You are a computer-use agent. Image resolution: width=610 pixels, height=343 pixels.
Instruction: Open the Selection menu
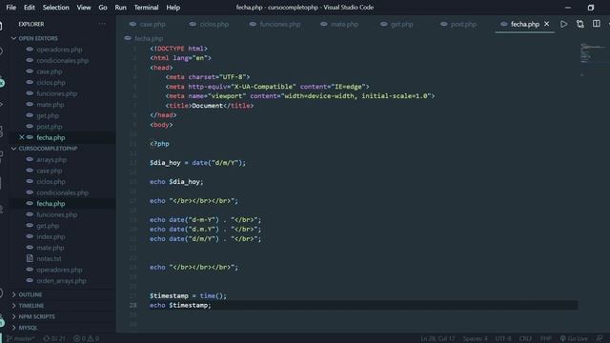coord(55,8)
